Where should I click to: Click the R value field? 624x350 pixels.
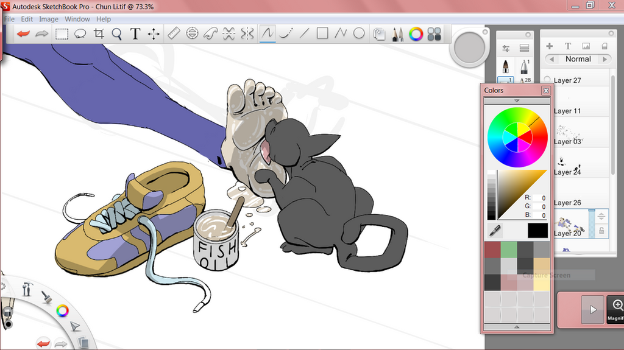[x=540, y=198]
